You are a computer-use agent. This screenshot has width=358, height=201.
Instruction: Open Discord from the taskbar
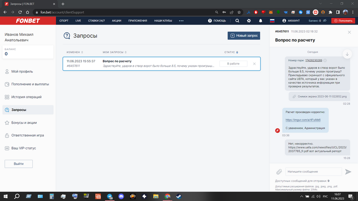click(121, 196)
